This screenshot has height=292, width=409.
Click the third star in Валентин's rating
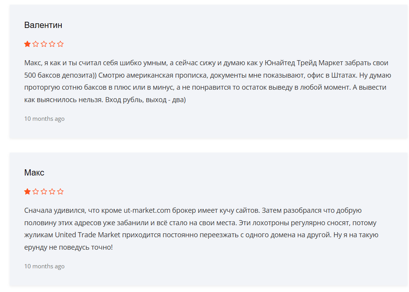tap(44, 44)
